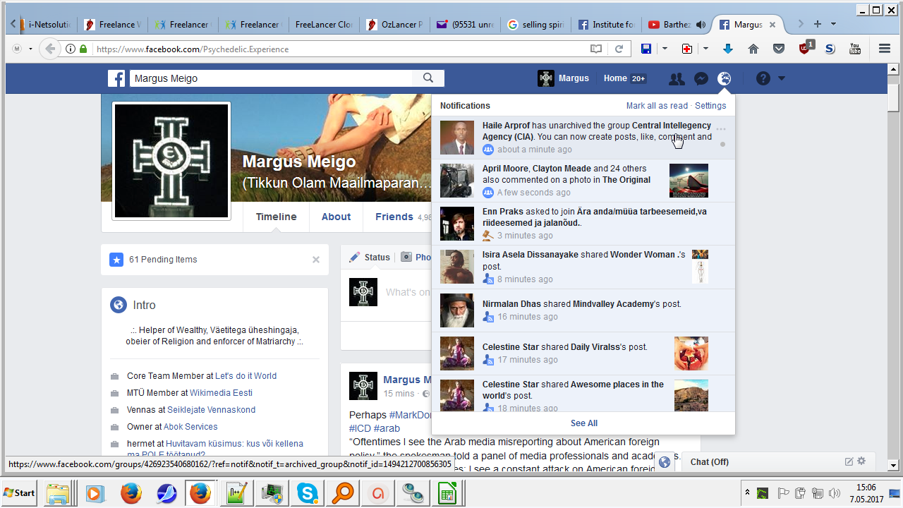The height and width of the screenshot is (508, 903).
Task: Open the Firefox hamburger menu
Action: pyautogui.click(x=885, y=49)
